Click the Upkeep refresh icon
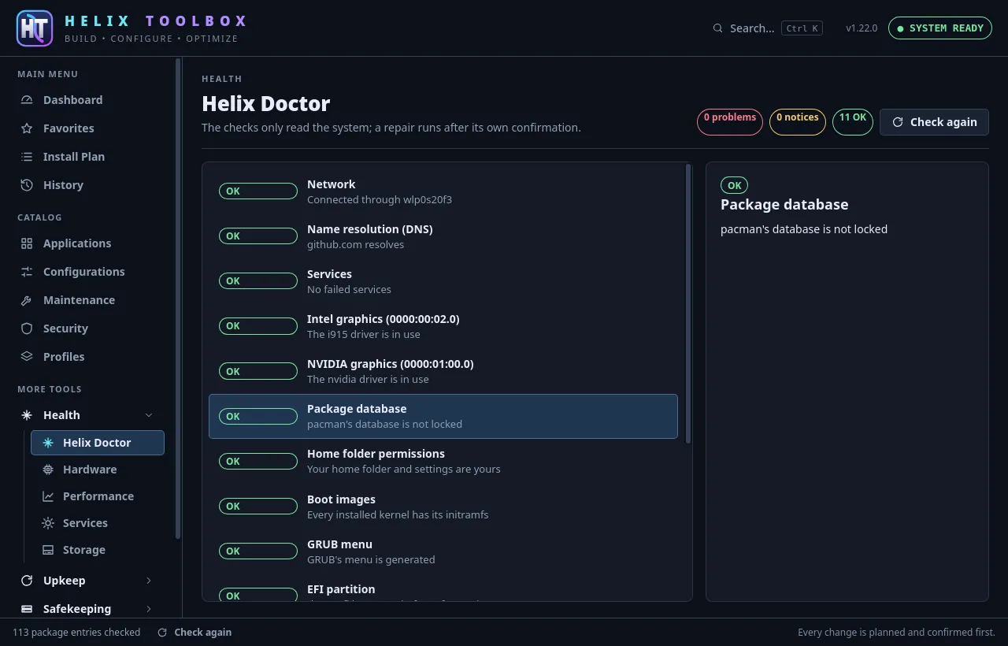 point(27,581)
